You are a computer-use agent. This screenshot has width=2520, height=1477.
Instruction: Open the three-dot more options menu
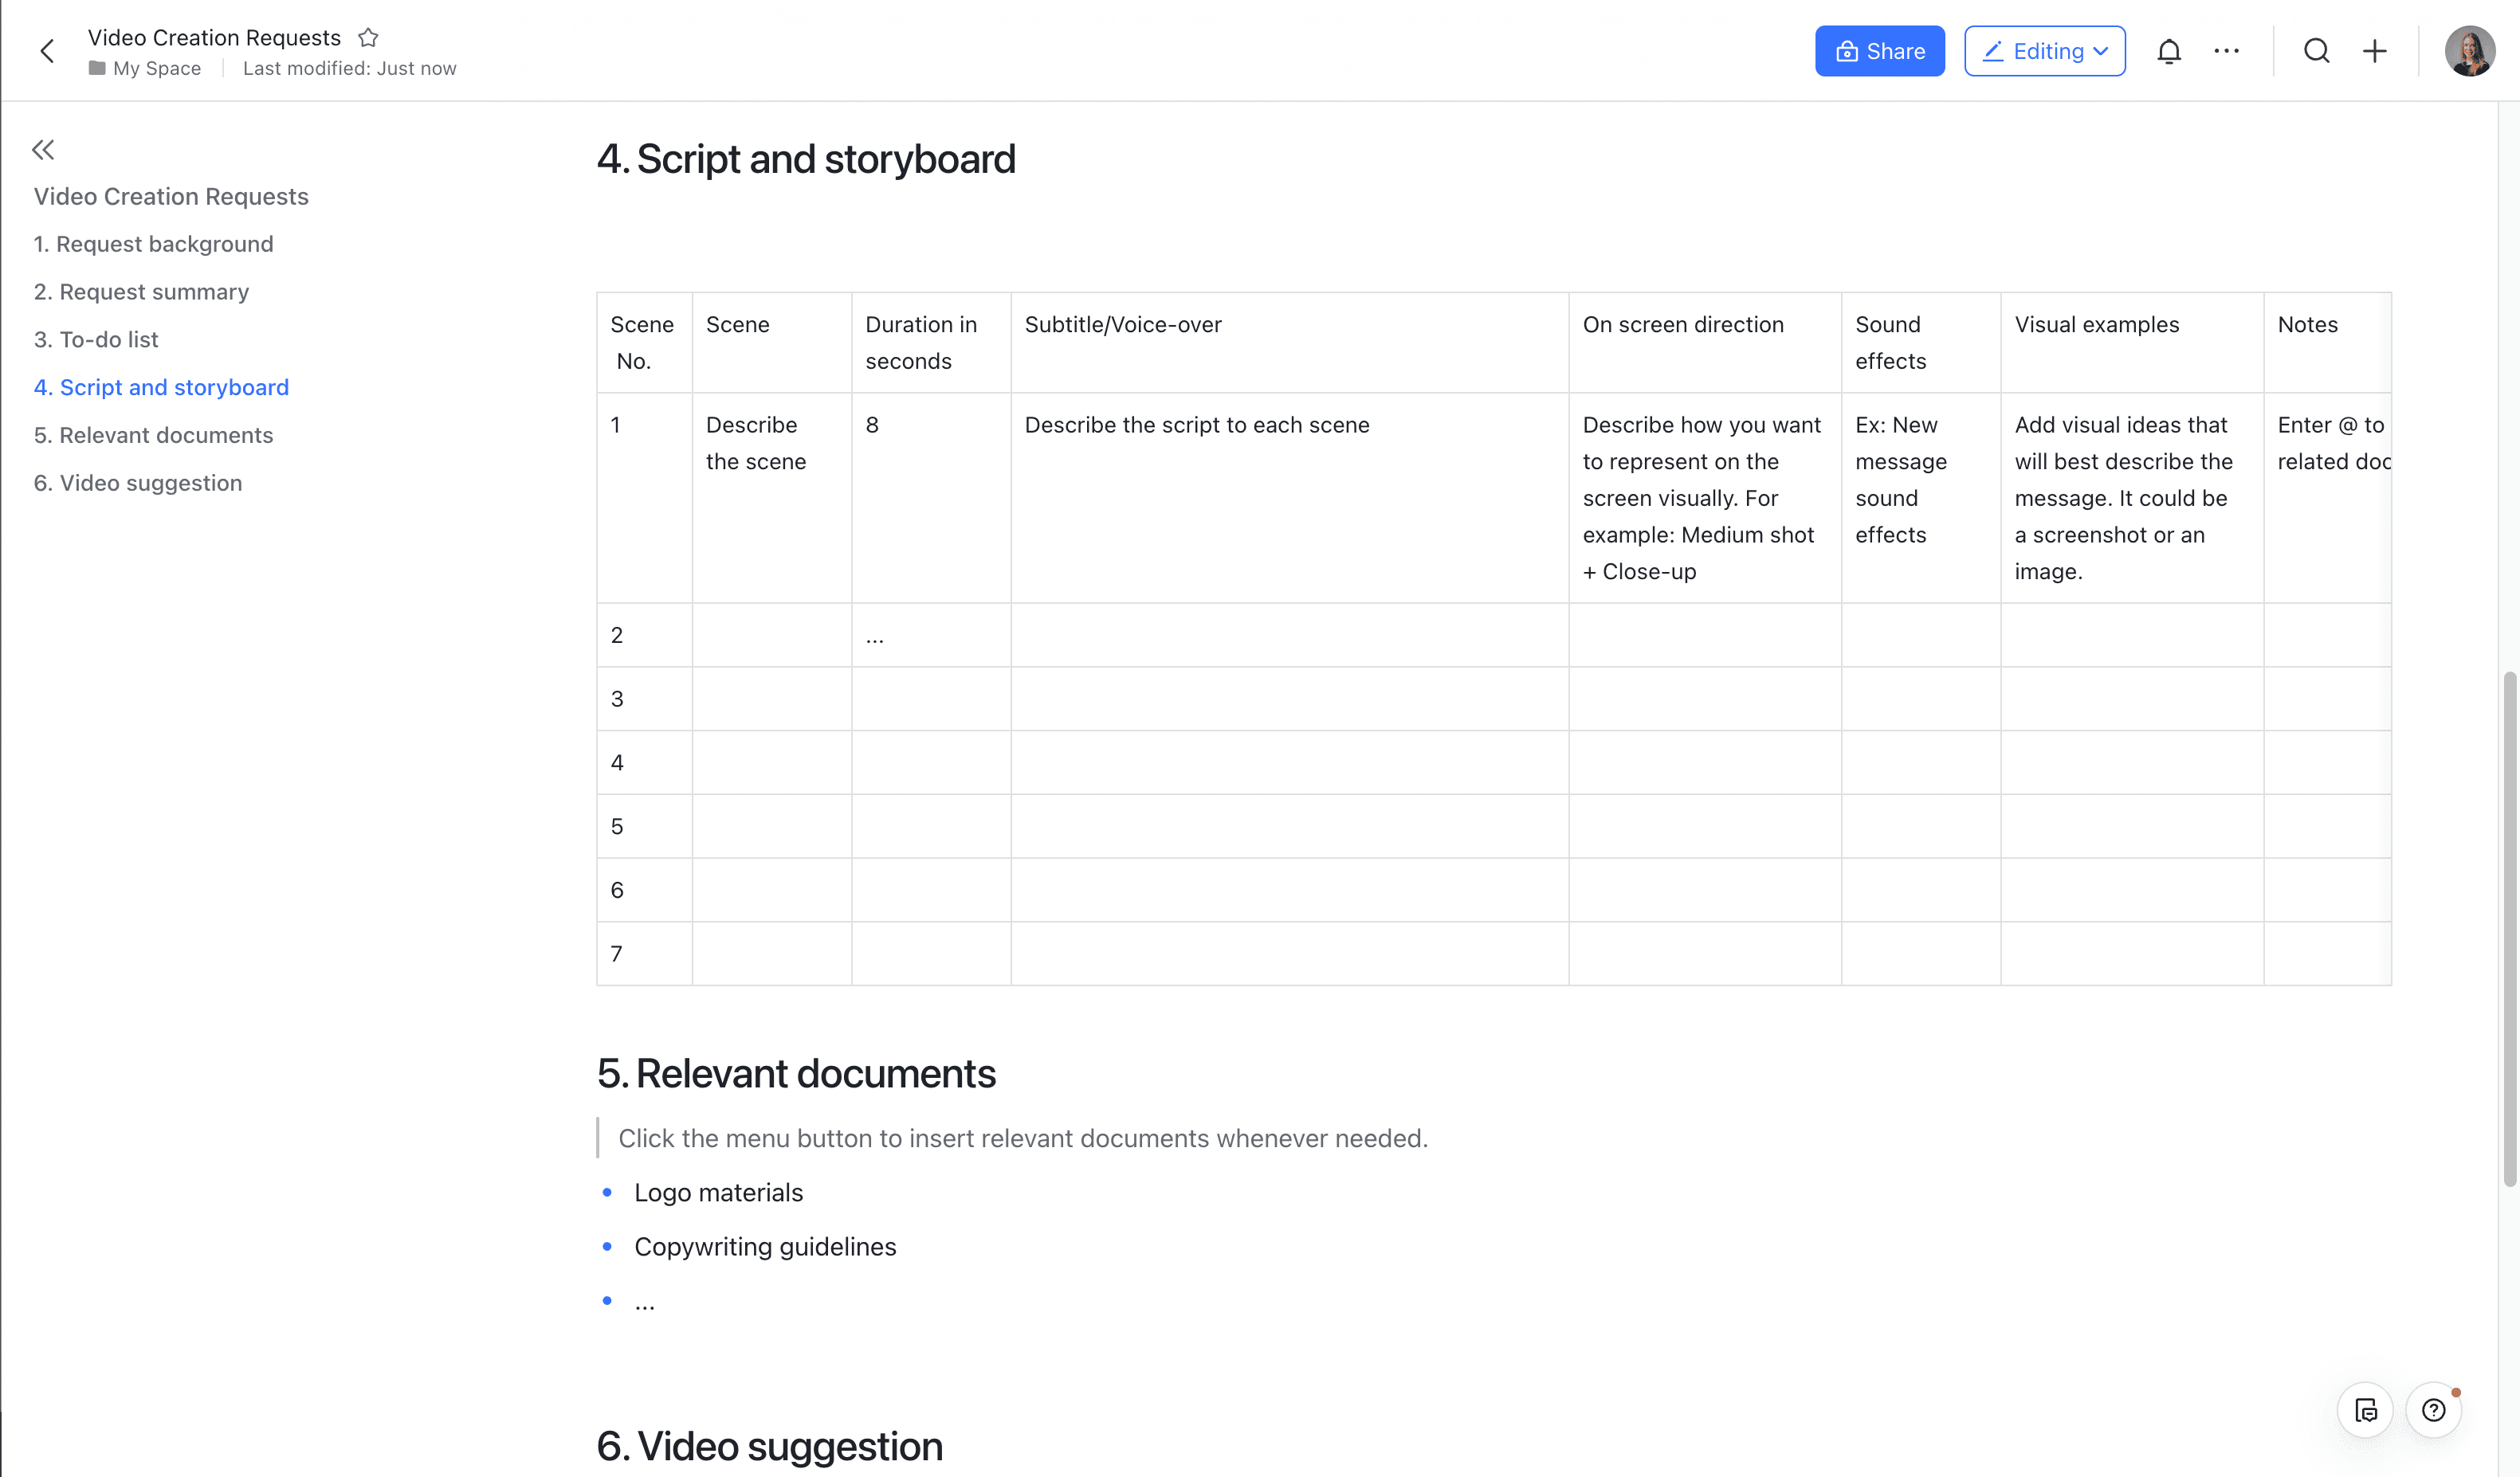[x=2226, y=51]
